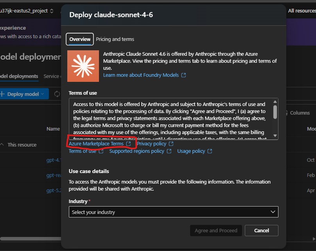Viewport: 316px width, 251px height.
Task: Open the Terms of use link below textbox
Action: (x=83, y=151)
